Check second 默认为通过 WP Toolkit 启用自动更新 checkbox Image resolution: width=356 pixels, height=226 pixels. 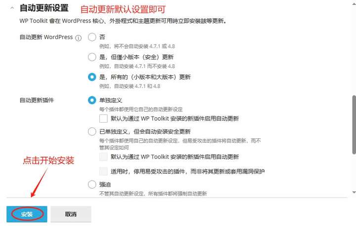(x=103, y=157)
